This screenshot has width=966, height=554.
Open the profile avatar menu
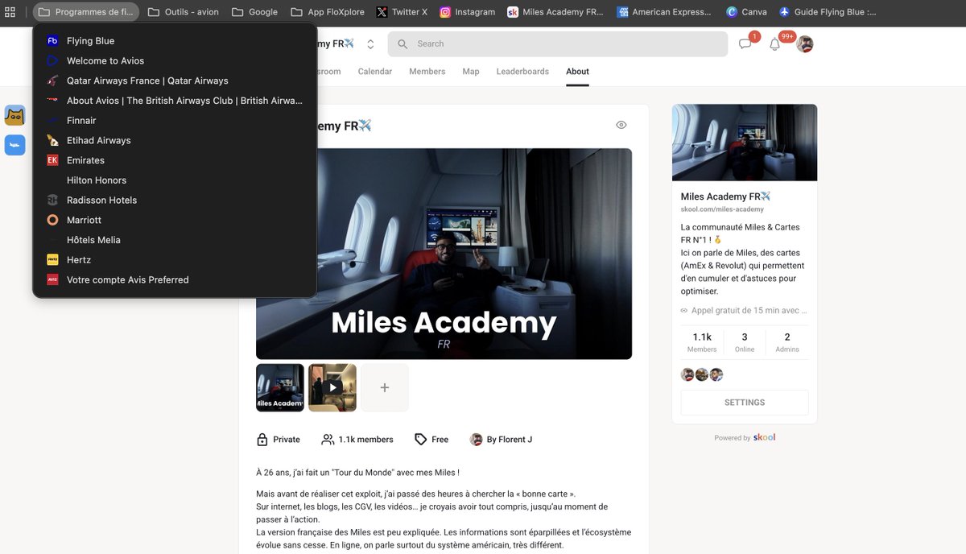805,44
